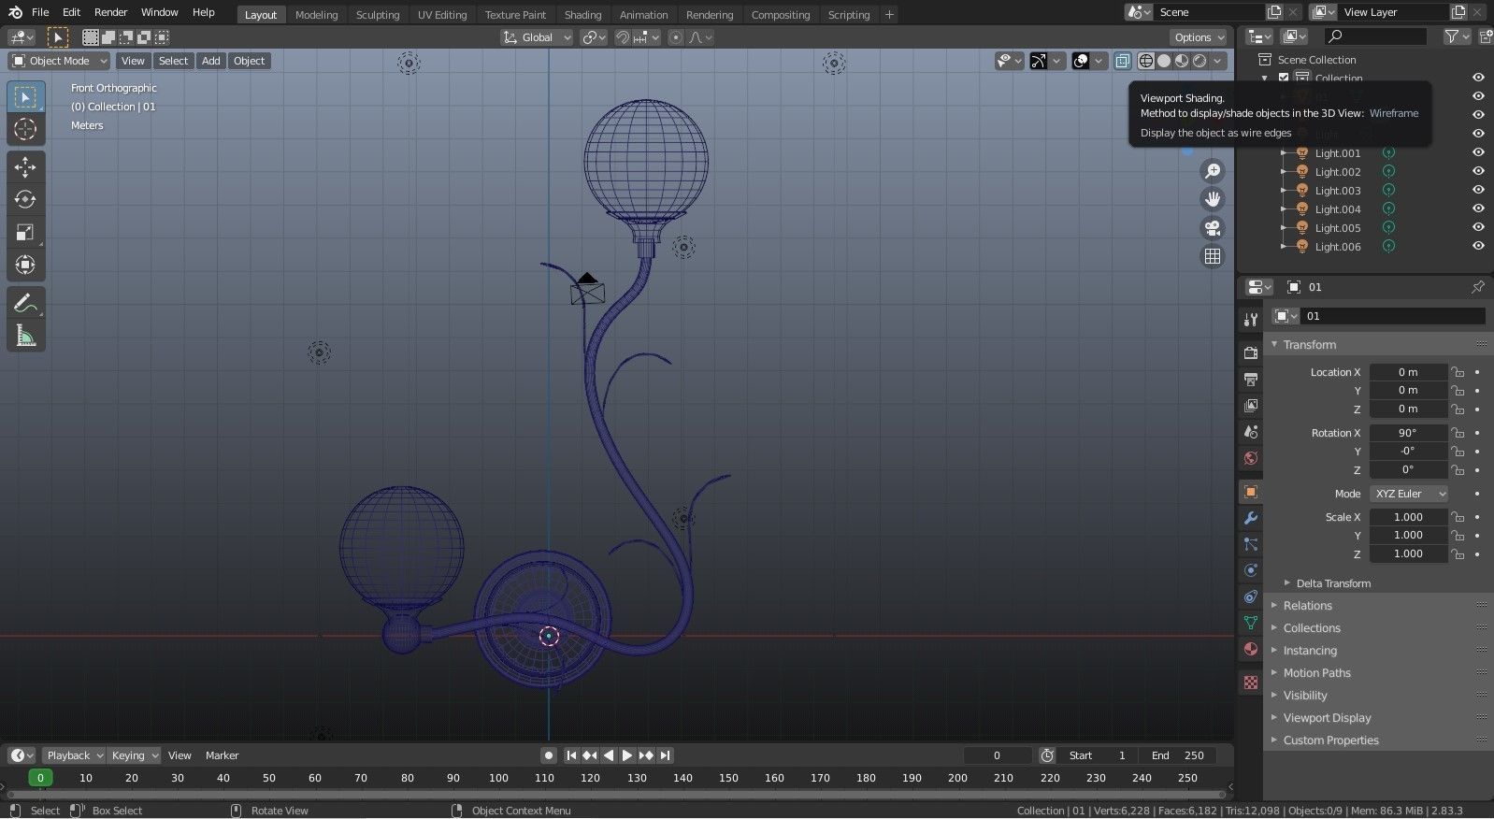Open the Options dropdown
The image size is (1494, 819).
click(x=1199, y=37)
